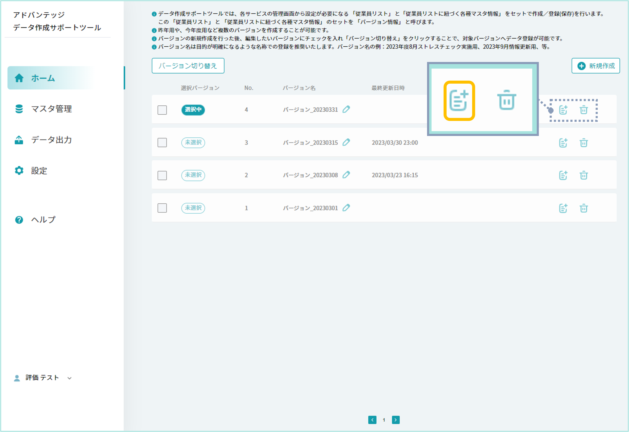Click the app title データ作成サポートツール
629x432 pixels.
coord(57,27)
